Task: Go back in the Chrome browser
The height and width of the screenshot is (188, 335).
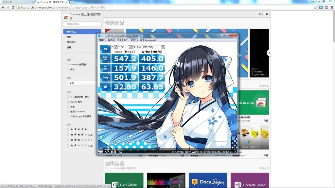Action: click(x=3, y=7)
